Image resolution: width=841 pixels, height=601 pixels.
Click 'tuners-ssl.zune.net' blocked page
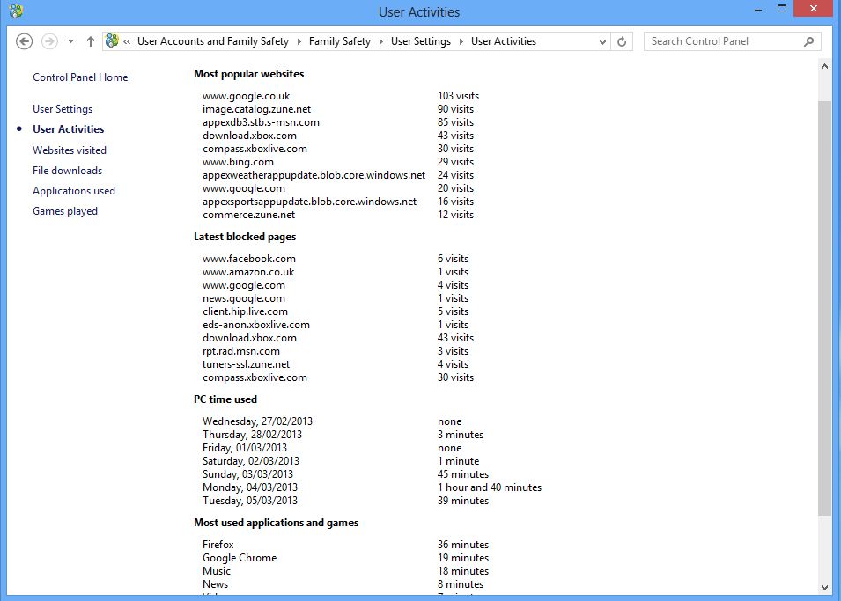pos(247,364)
